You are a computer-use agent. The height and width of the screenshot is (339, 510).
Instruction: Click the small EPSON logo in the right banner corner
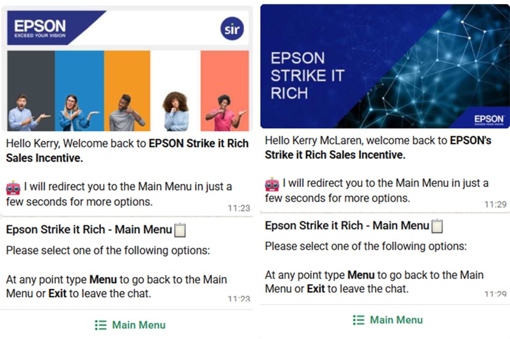(x=489, y=120)
